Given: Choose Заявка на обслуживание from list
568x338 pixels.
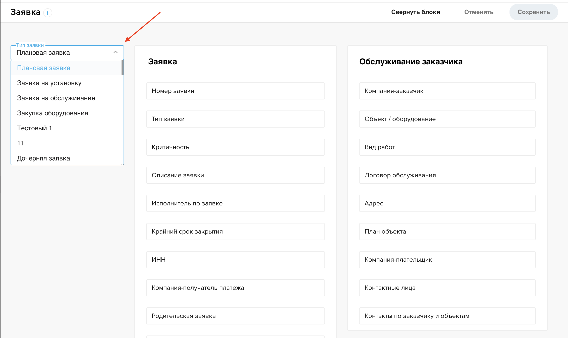Looking at the screenshot, I should [56, 98].
